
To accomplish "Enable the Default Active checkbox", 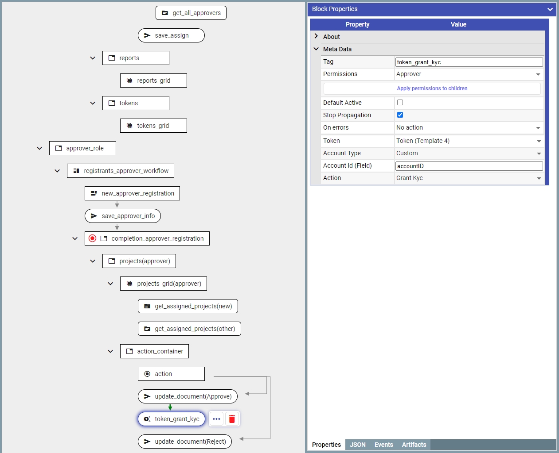I will 400,103.
